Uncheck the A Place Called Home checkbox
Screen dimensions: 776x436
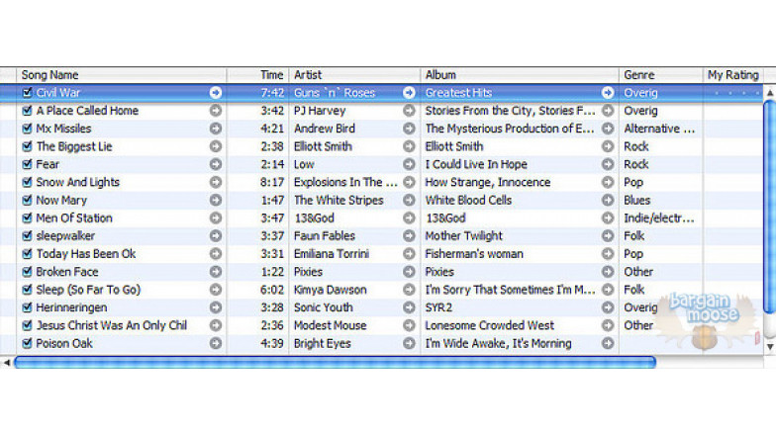28,111
